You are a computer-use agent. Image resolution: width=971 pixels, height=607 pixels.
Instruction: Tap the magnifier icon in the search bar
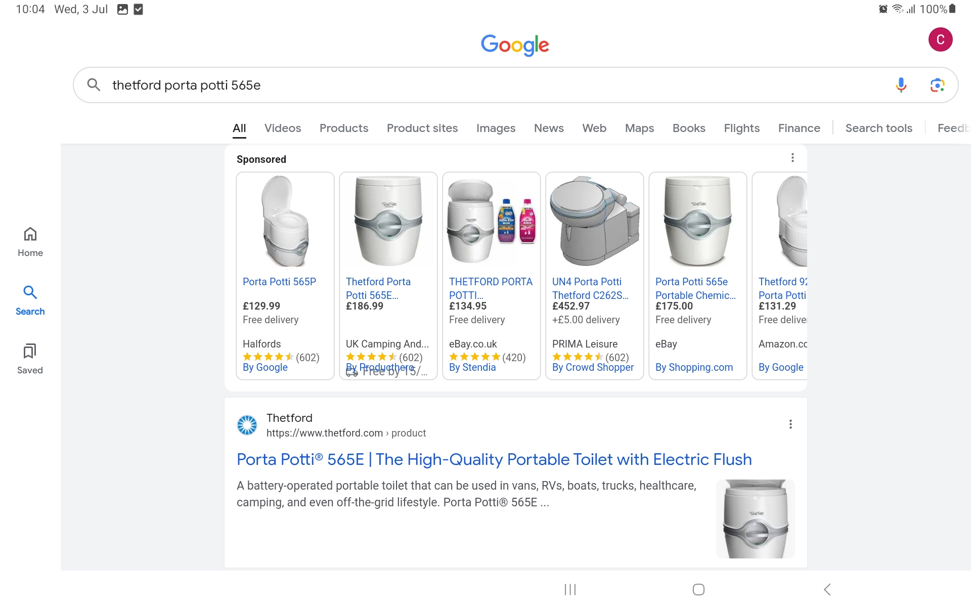click(x=94, y=84)
